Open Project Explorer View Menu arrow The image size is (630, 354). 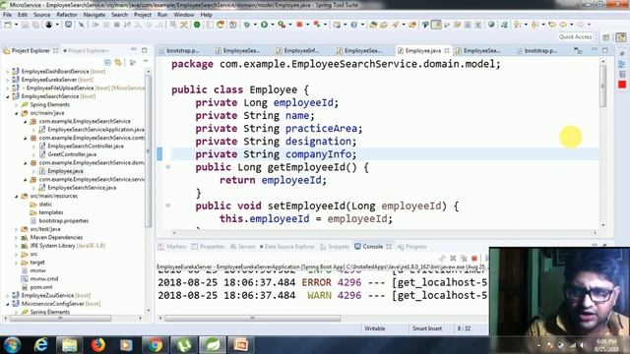[x=146, y=62]
